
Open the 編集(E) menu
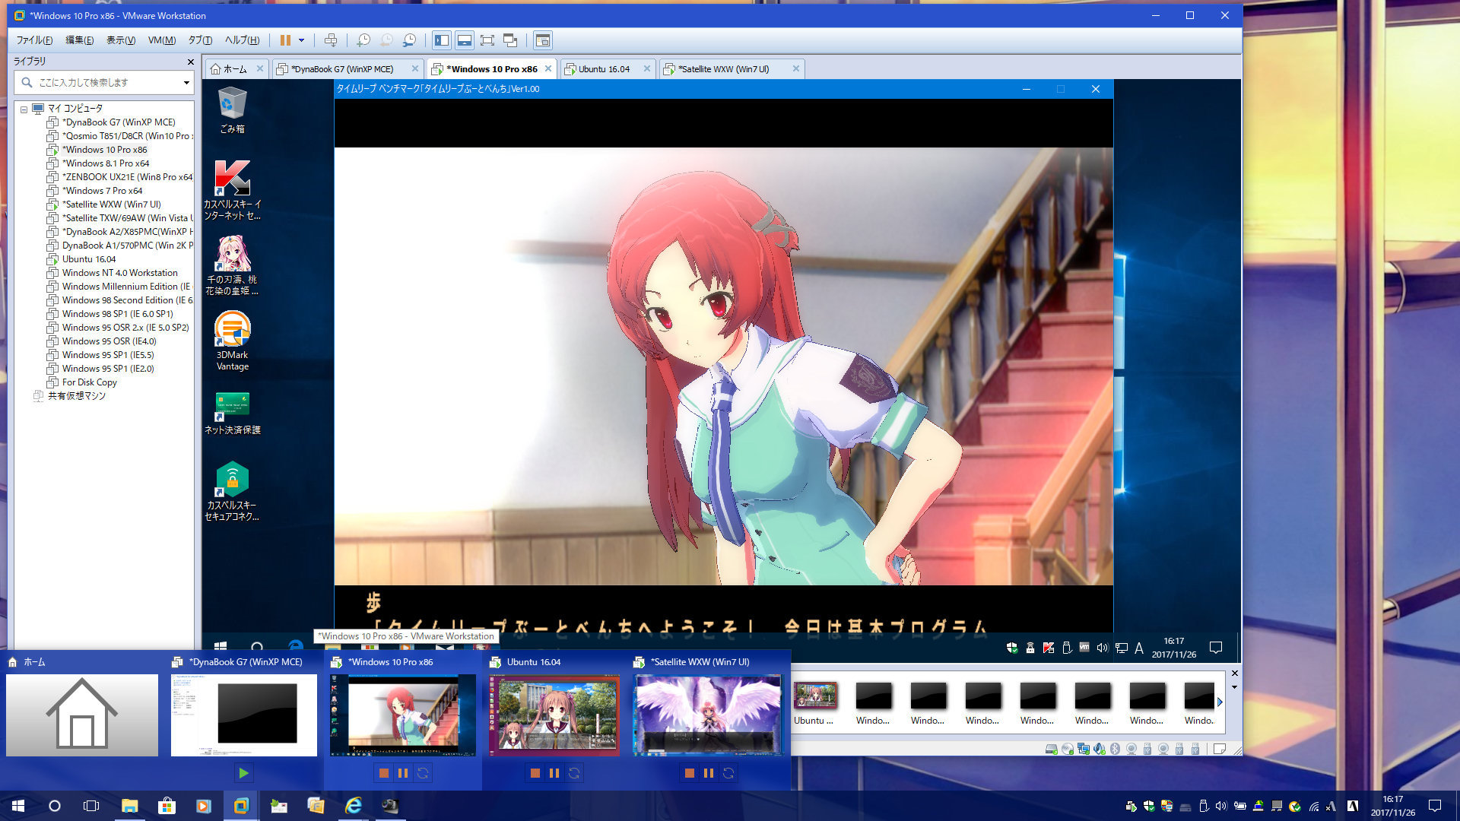coord(79,40)
